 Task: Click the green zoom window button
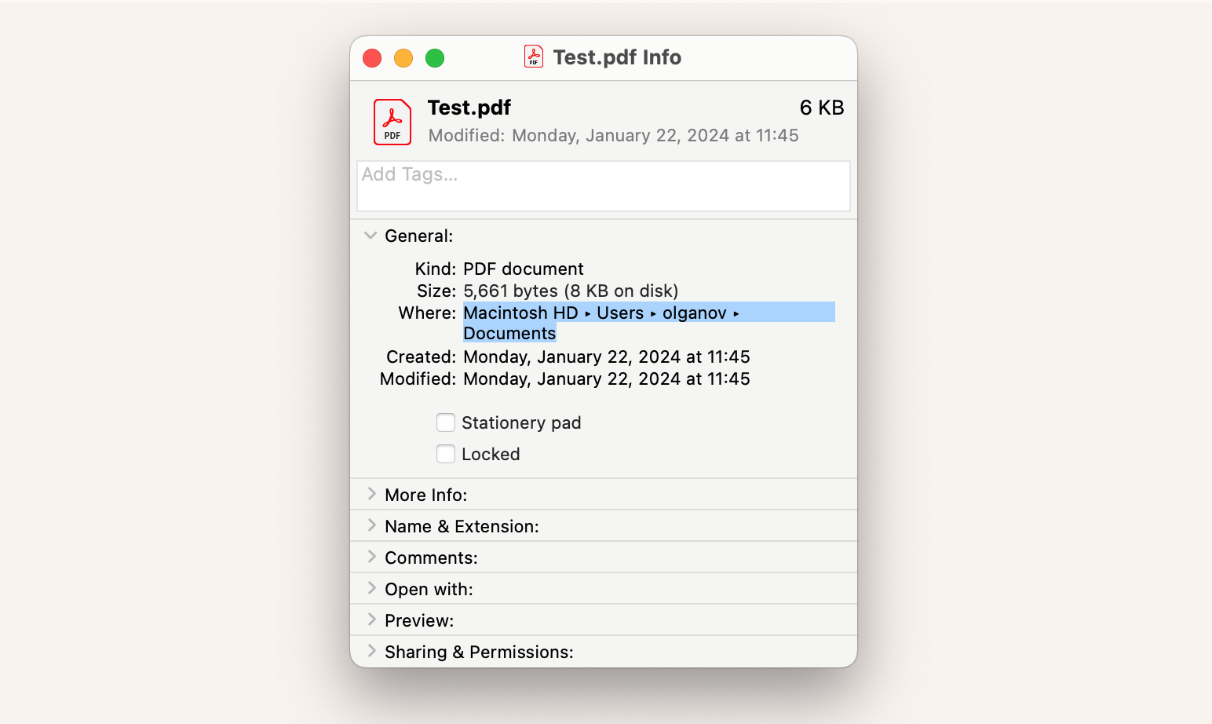pyautogui.click(x=434, y=57)
